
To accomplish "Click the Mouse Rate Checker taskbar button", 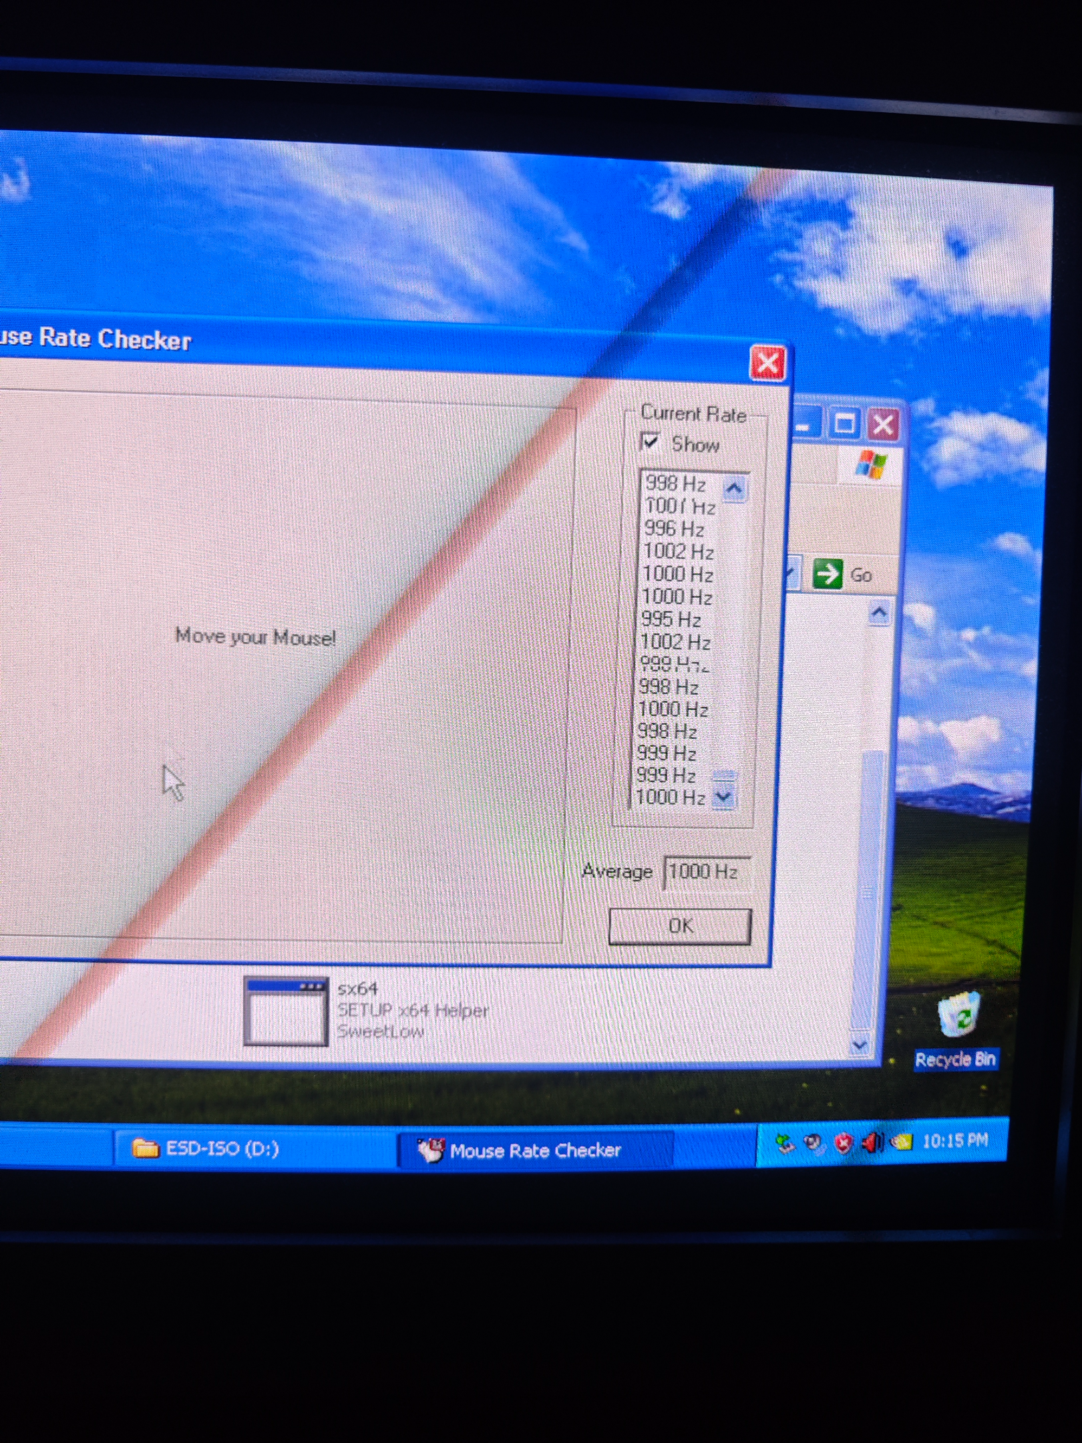I will (536, 1150).
